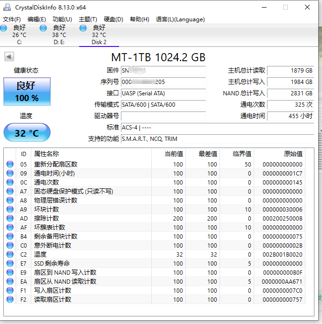Click the 传输模式 SATA/600 field

click(x=164, y=105)
